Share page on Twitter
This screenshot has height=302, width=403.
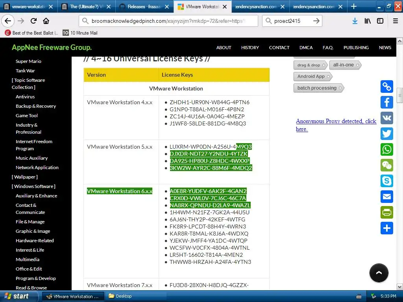click(x=386, y=134)
